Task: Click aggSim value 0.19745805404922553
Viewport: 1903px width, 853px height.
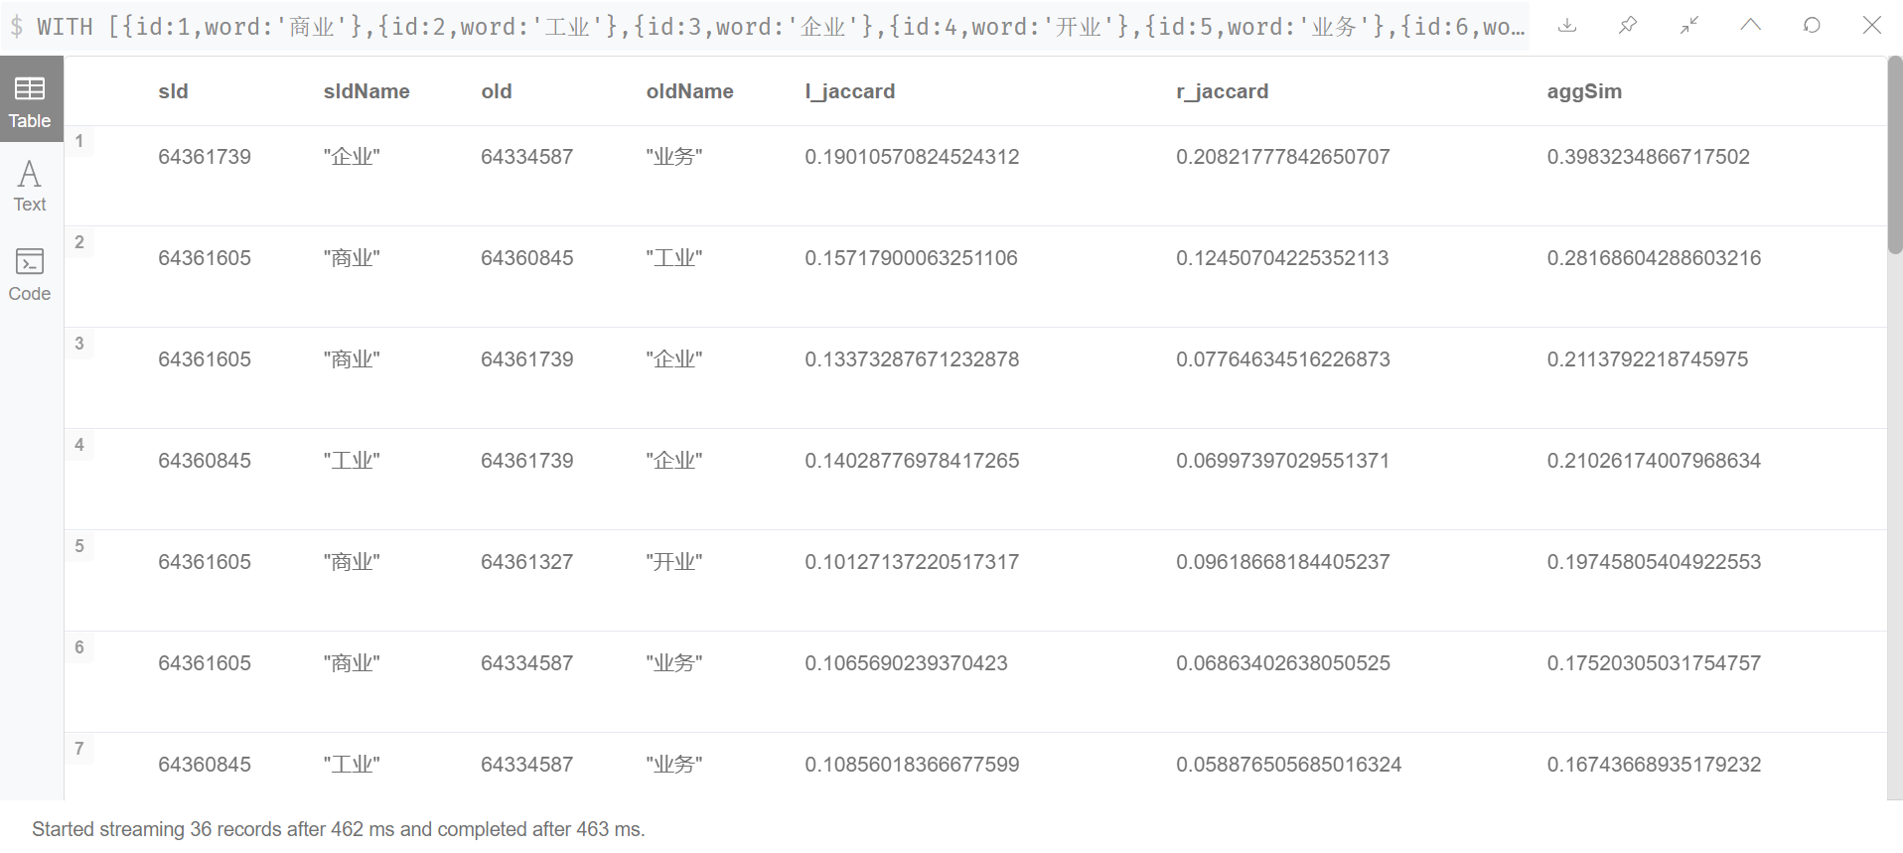Action: tap(1655, 562)
